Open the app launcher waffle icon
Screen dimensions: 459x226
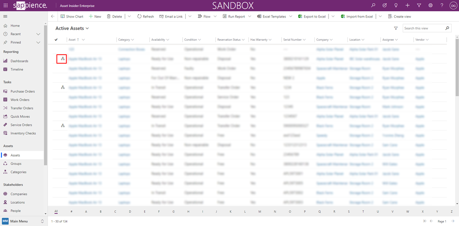(5, 5)
